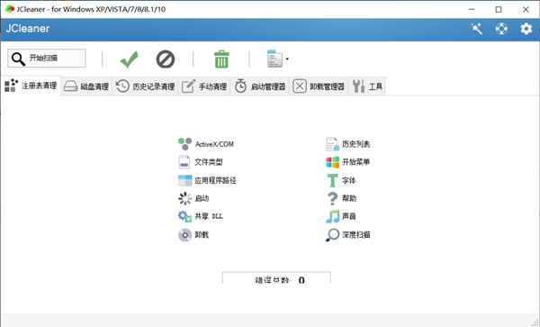Click the ActiveX/COM hexagon icon
The width and height of the screenshot is (540, 327).
(x=184, y=144)
